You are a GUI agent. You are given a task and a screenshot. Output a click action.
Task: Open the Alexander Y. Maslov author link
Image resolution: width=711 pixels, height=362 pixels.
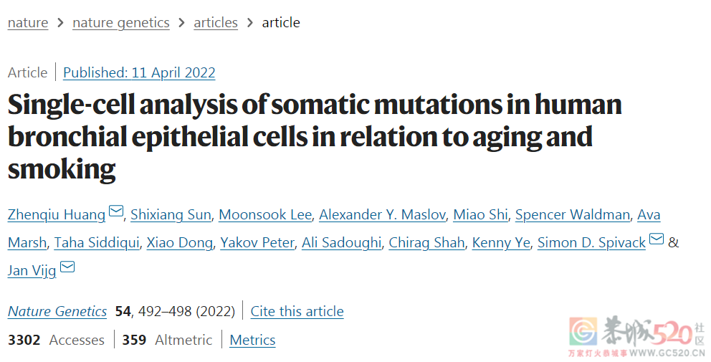click(382, 214)
